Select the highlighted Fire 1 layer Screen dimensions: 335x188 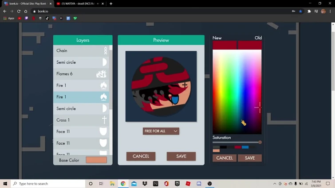coord(81,97)
